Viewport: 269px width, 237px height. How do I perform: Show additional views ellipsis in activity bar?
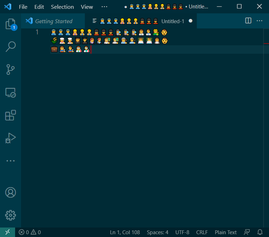point(11,161)
